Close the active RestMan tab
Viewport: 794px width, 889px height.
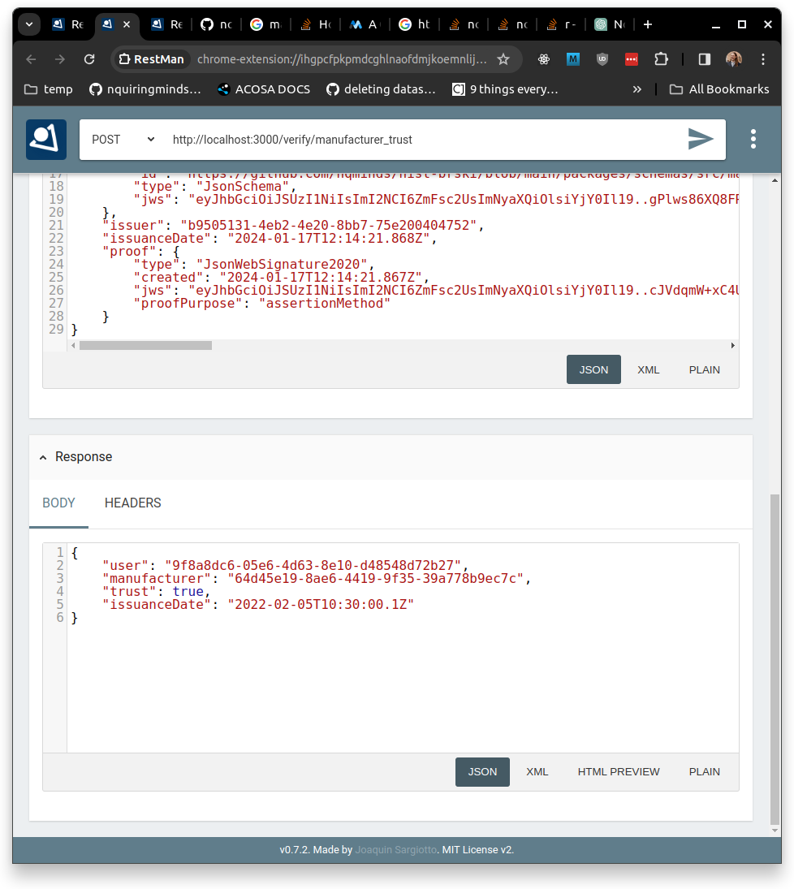[x=127, y=24]
